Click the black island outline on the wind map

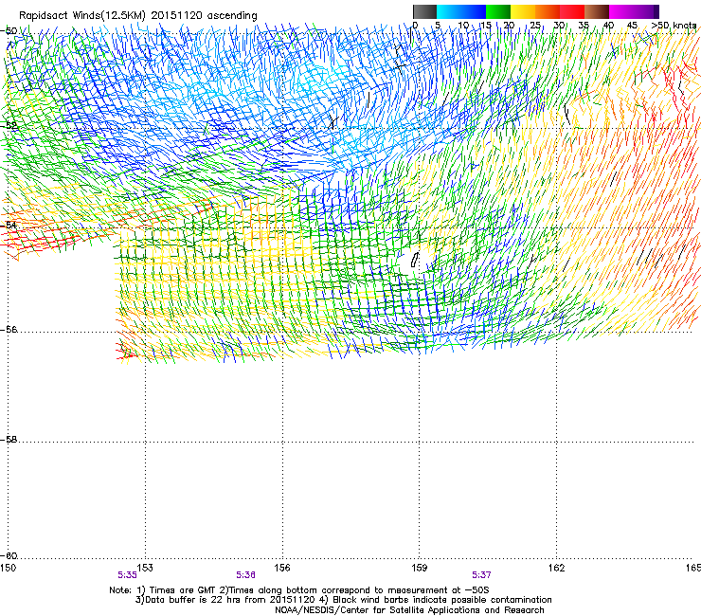pos(414,260)
